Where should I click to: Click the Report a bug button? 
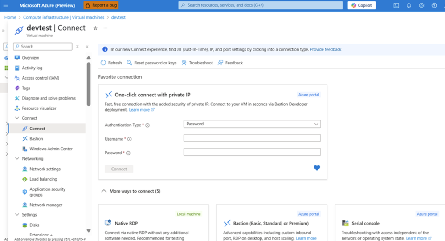point(101,5)
